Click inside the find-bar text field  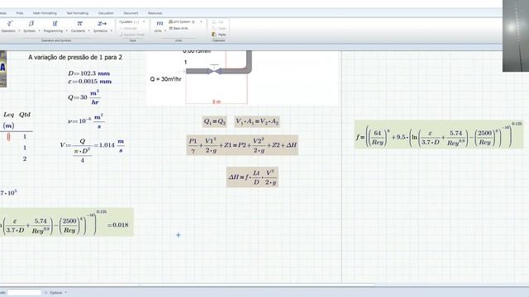coord(24,293)
